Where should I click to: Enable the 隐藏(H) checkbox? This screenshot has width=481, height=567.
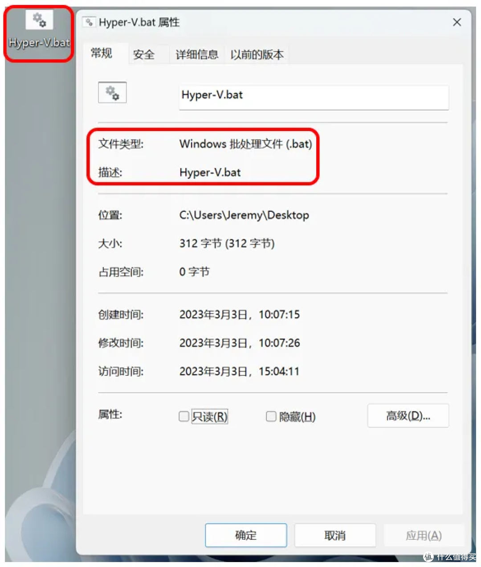tap(271, 416)
